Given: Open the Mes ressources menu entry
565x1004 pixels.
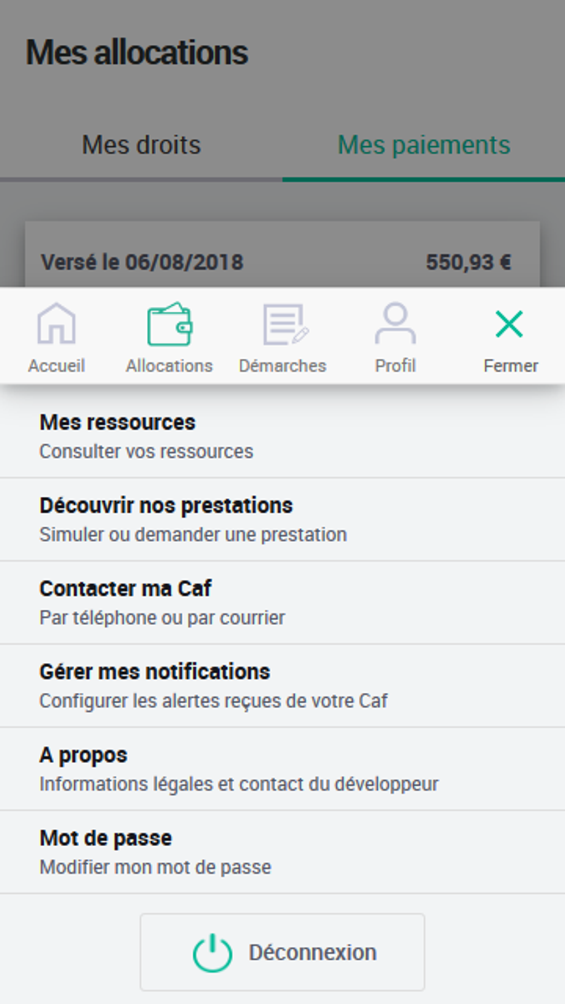Looking at the screenshot, I should click(117, 423).
